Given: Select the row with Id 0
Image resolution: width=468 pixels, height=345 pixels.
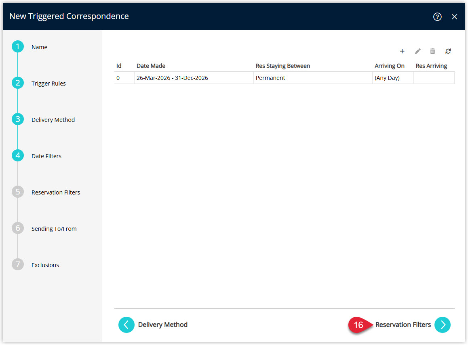Looking at the screenshot, I should tap(284, 78).
